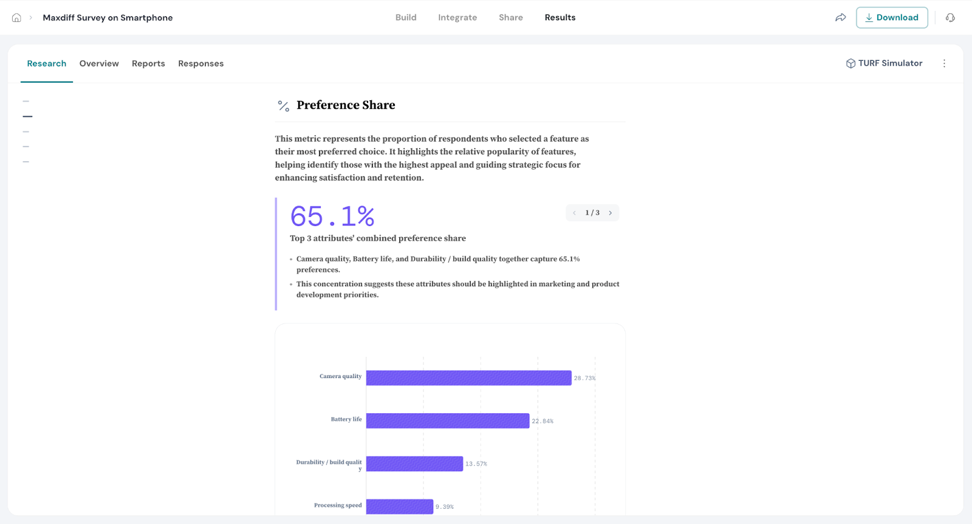The image size is (972, 524).
Task: Click the home icon in breadcrumb
Action: point(16,18)
